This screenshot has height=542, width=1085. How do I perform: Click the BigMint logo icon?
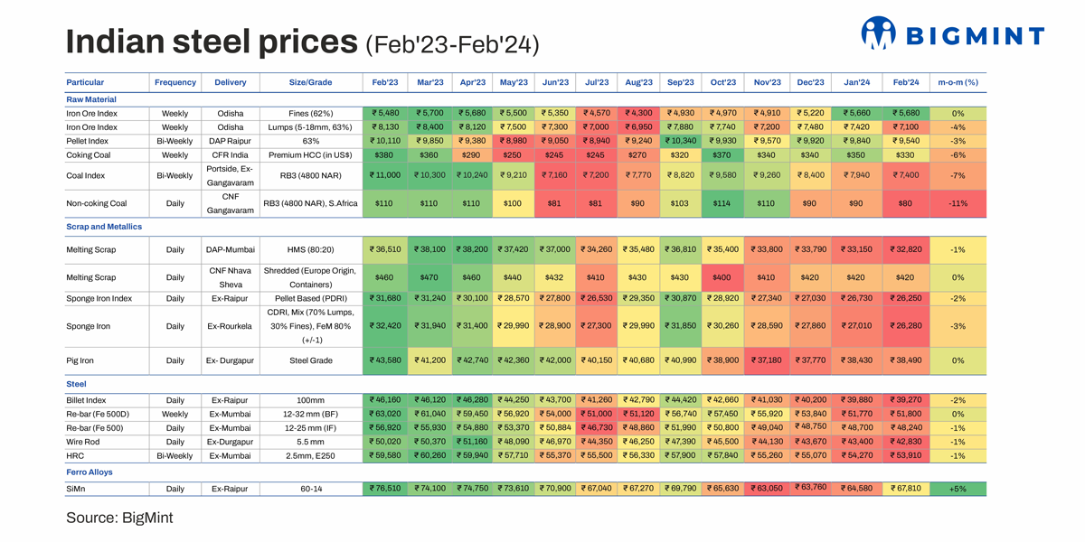pyautogui.click(x=877, y=33)
